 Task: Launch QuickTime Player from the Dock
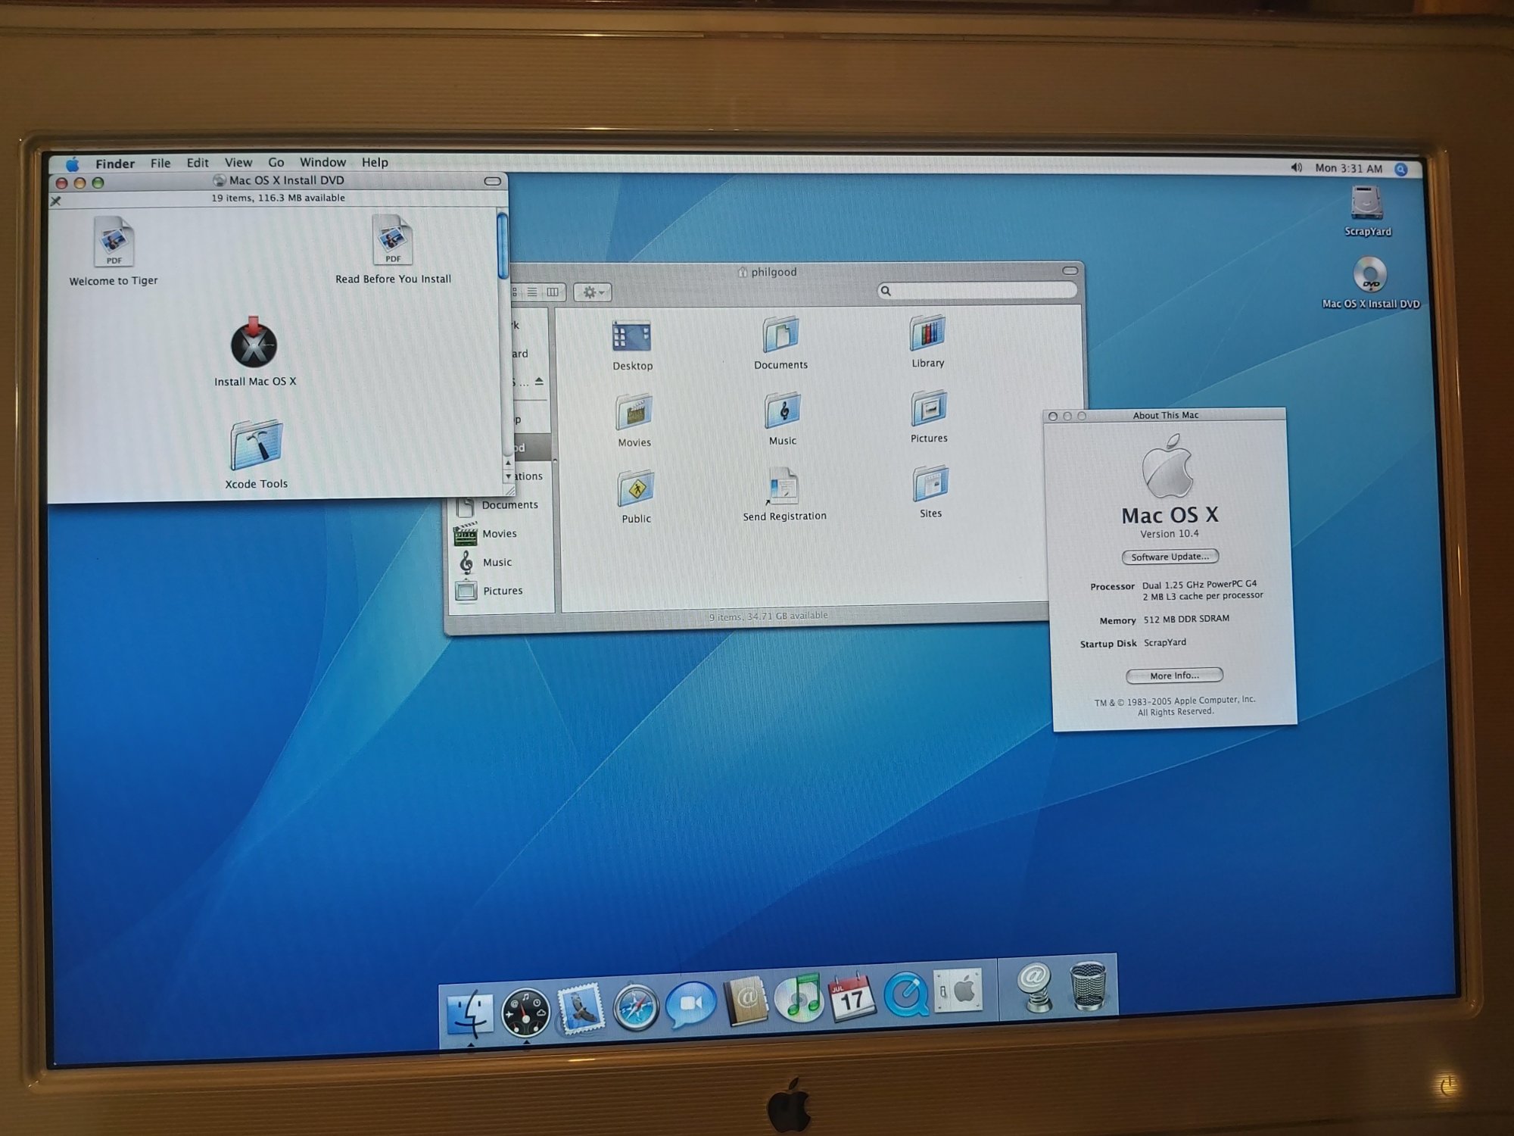coord(906,994)
